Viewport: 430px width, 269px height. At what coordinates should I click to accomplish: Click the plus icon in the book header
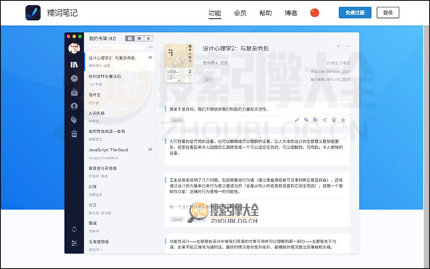tap(338, 46)
